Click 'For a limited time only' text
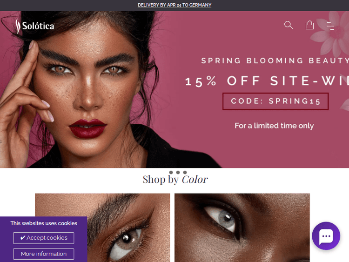This screenshot has width=349, height=262. click(x=274, y=126)
